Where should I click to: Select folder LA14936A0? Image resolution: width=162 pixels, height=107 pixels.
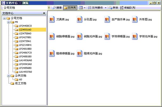tap(25, 60)
